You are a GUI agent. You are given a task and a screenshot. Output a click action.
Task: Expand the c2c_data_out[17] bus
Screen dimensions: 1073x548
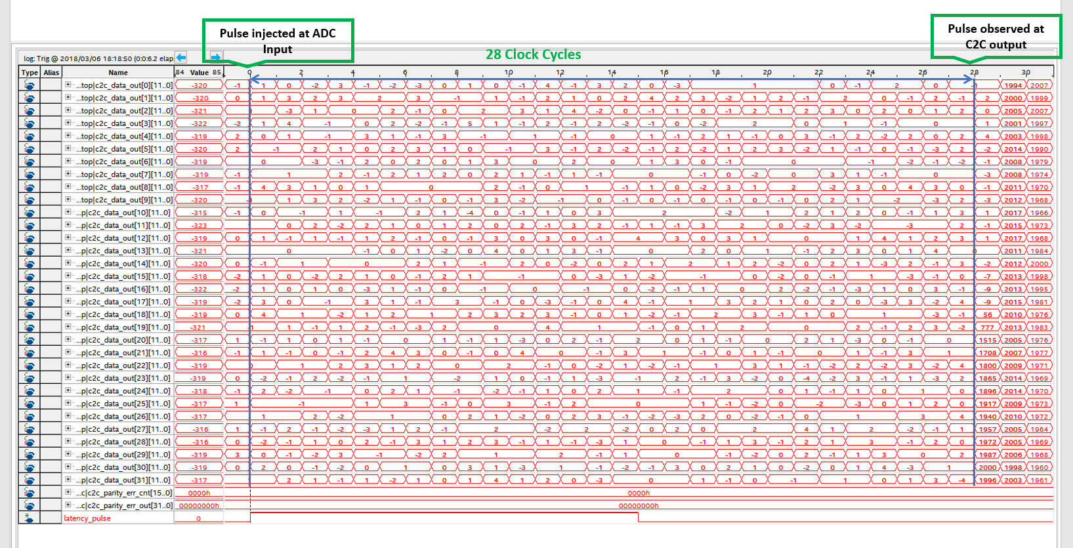pyautogui.click(x=68, y=302)
